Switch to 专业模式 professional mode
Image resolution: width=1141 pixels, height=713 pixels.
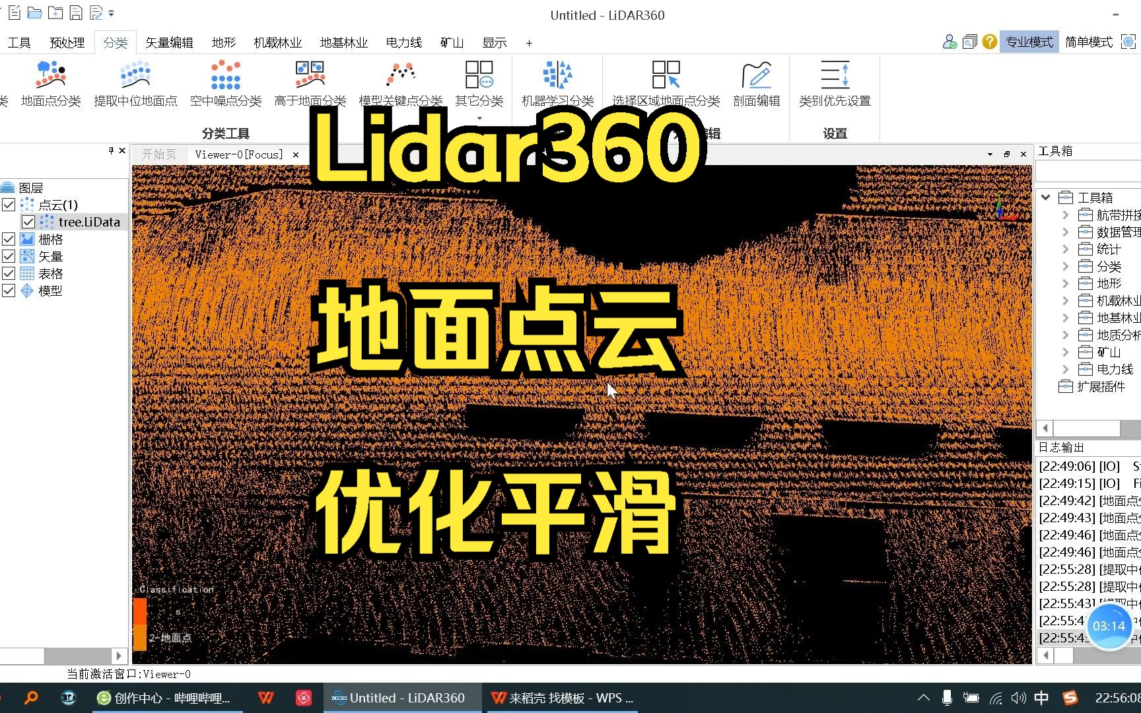click(x=1029, y=42)
